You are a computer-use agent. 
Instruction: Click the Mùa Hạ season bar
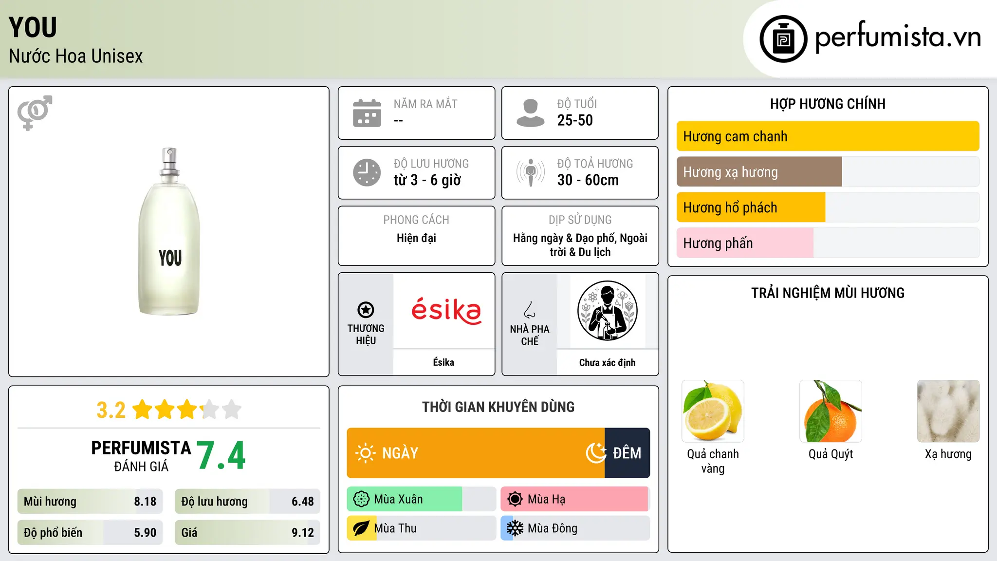[575, 499]
